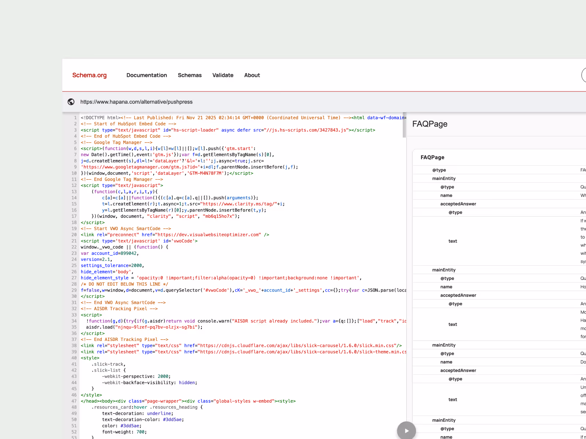The width and height of the screenshot is (586, 439).
Task: Click the top-level @type row under FAQPage
Action: [500, 170]
